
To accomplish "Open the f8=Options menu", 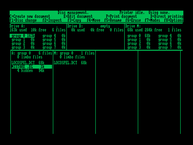I will (x=173, y=20).
